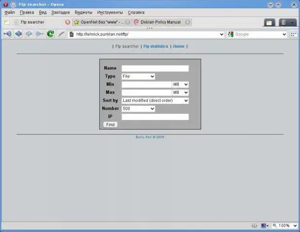The width and height of the screenshot is (300, 232).
Task: Click the IP input field
Action: [155, 117]
